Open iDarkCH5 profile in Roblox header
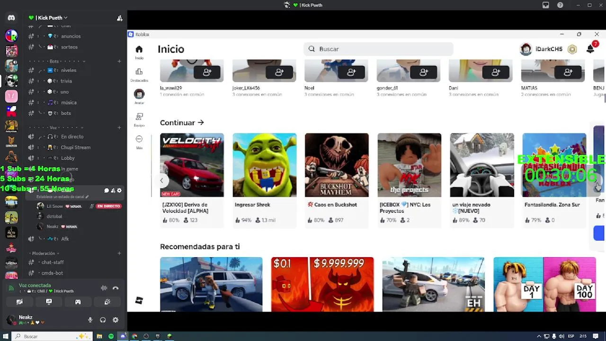The width and height of the screenshot is (606, 341). 541,49
